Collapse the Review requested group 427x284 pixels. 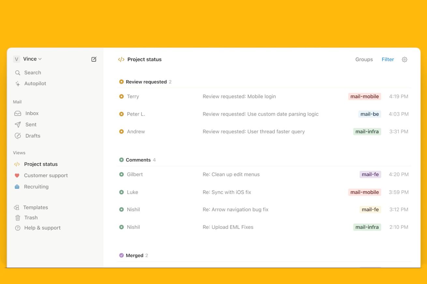[x=146, y=82]
